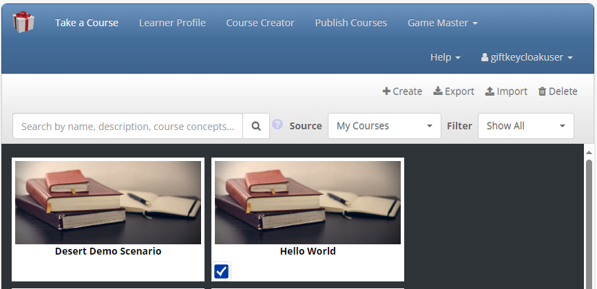
Task: Click the scrollbar up arrow
Action: click(589, 152)
